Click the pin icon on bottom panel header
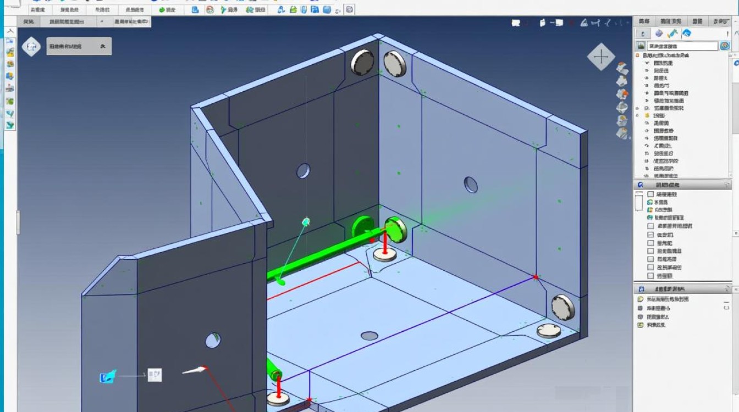Viewport: 739px width, 412px height. coord(727,288)
